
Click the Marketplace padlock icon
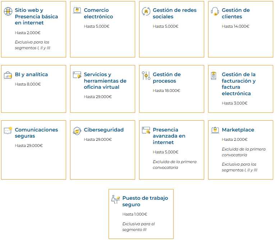215,130
